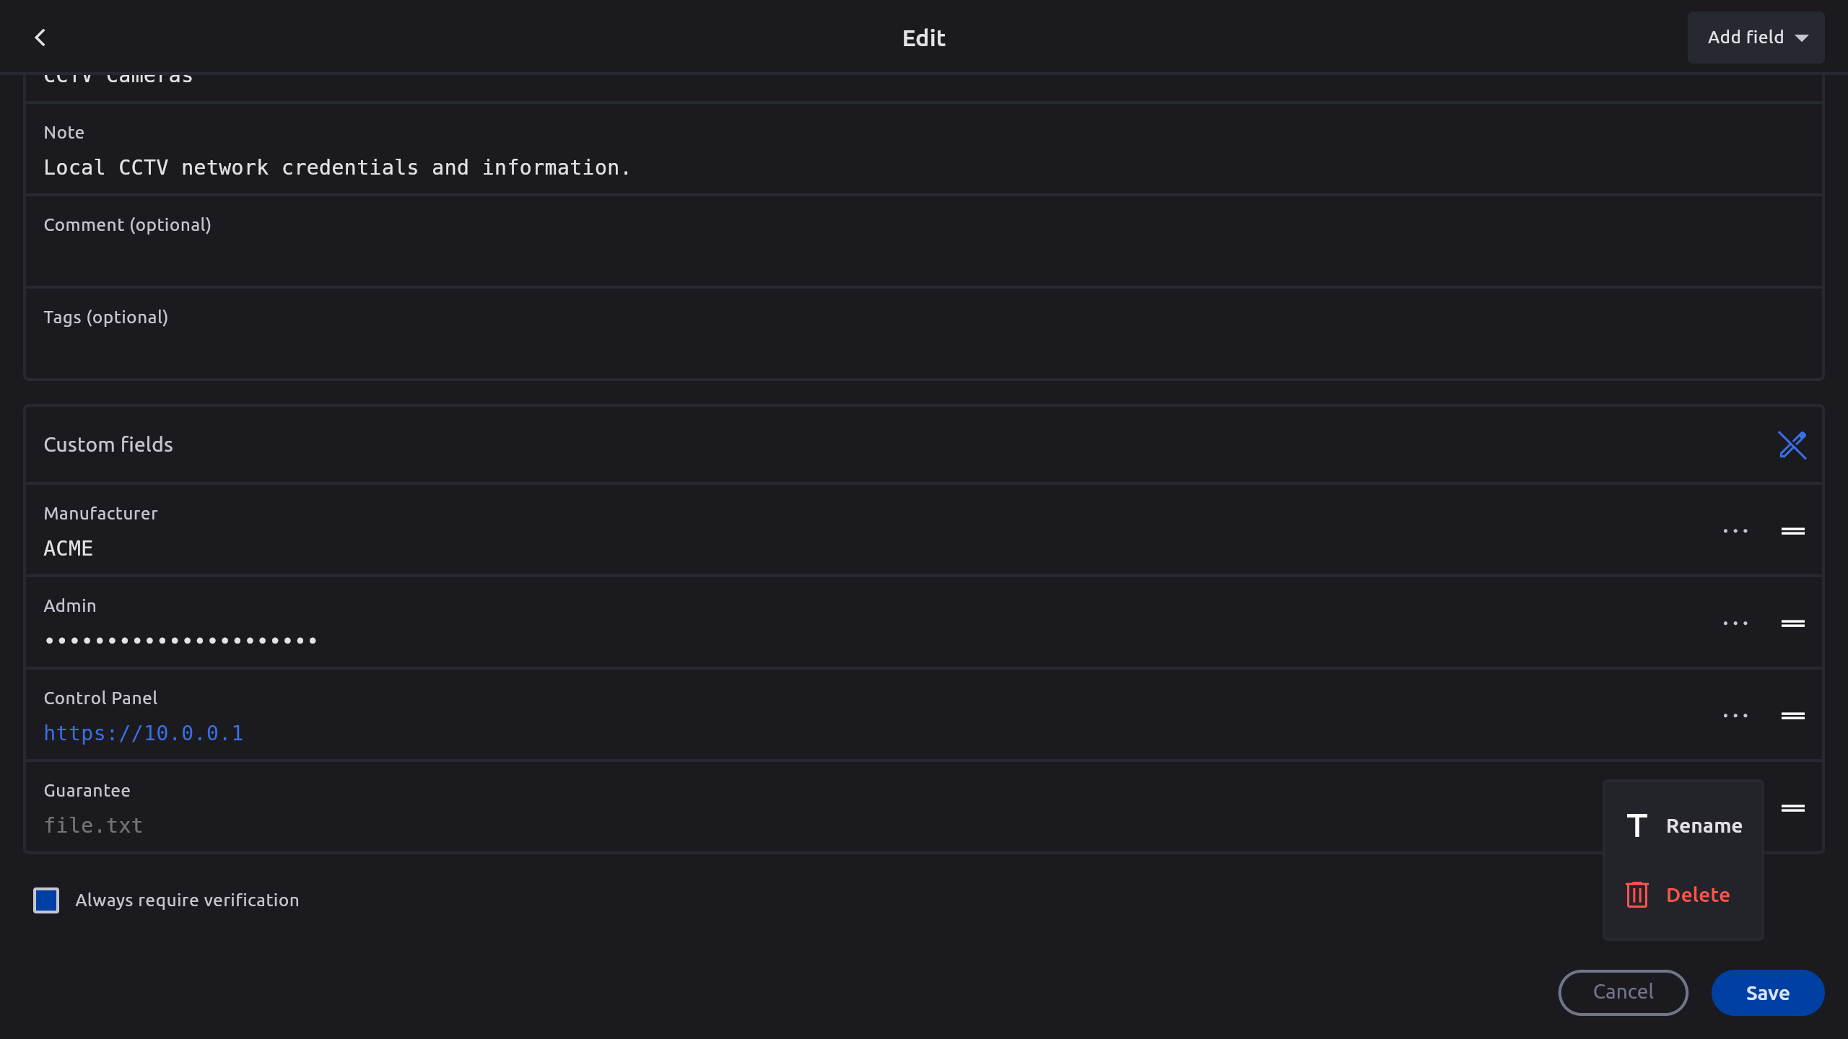The image size is (1848, 1039).
Task: Grab the Control Panel drag handle
Action: click(x=1793, y=716)
